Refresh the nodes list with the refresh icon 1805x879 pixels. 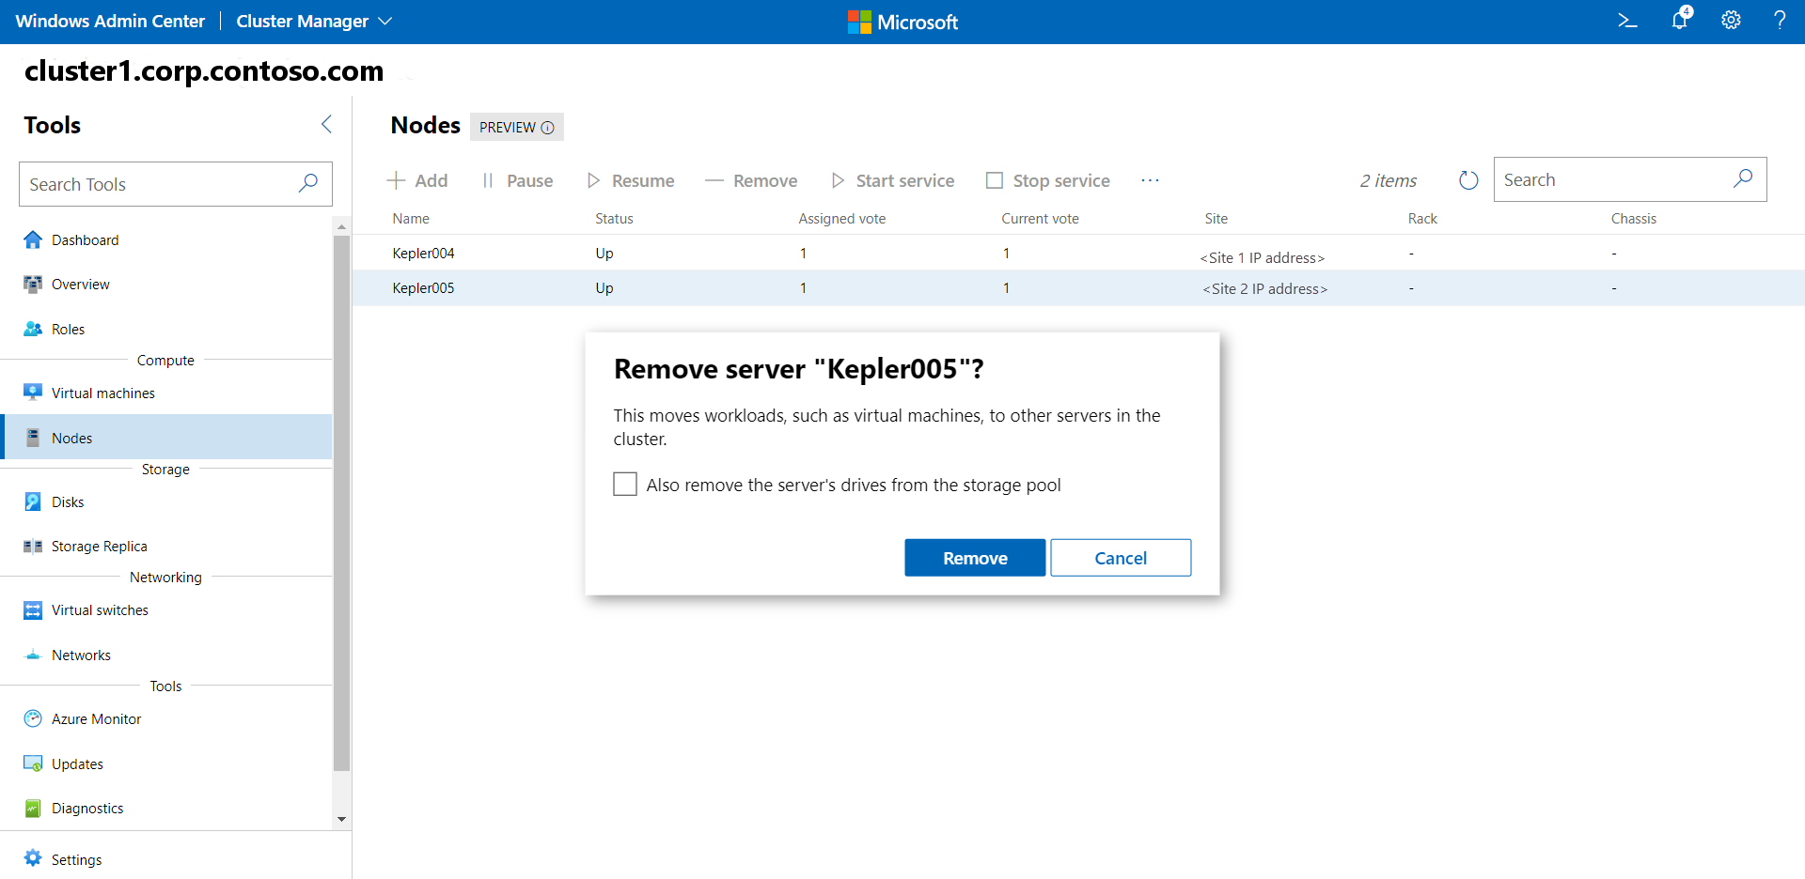point(1468,179)
